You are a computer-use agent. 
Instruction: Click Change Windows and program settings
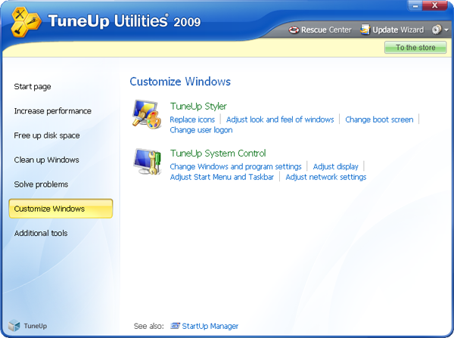[235, 166]
